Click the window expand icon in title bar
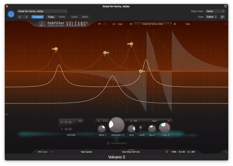Viewport: 233px width, 166px height. 225,6
